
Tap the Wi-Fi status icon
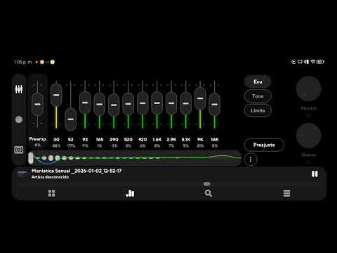[x=313, y=62]
